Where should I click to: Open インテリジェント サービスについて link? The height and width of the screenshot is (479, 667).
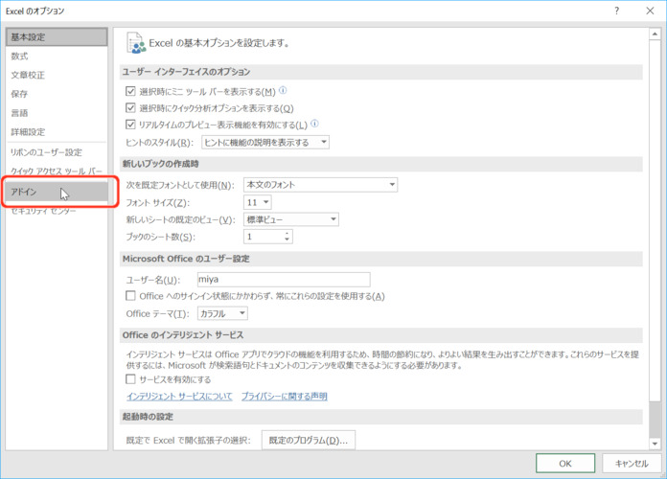pyautogui.click(x=179, y=396)
